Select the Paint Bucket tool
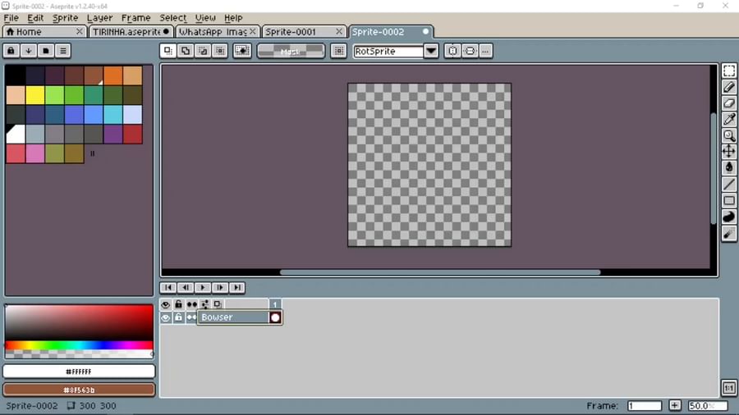The image size is (739, 415). [728, 167]
